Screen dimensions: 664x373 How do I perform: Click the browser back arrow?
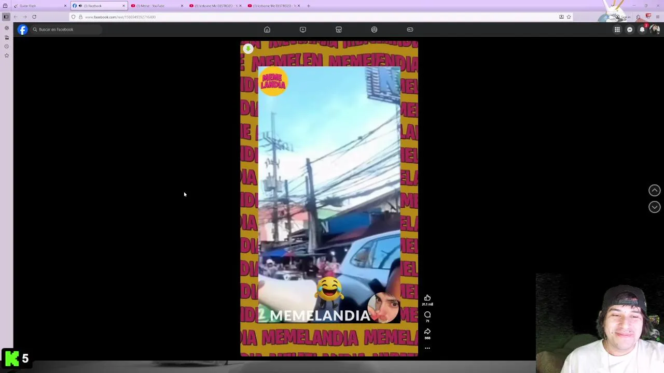[x=16, y=17]
